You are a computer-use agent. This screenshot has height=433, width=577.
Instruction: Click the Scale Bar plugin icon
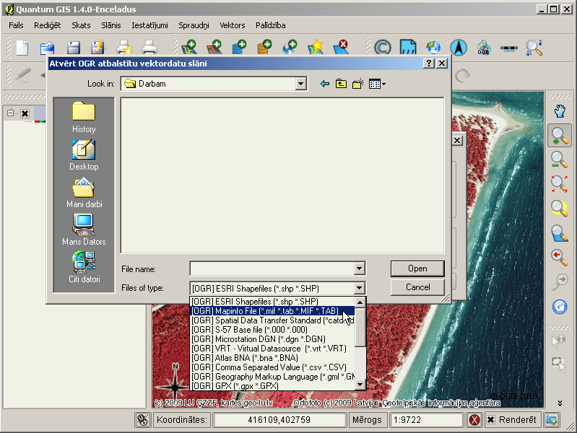pyautogui.click(x=509, y=48)
